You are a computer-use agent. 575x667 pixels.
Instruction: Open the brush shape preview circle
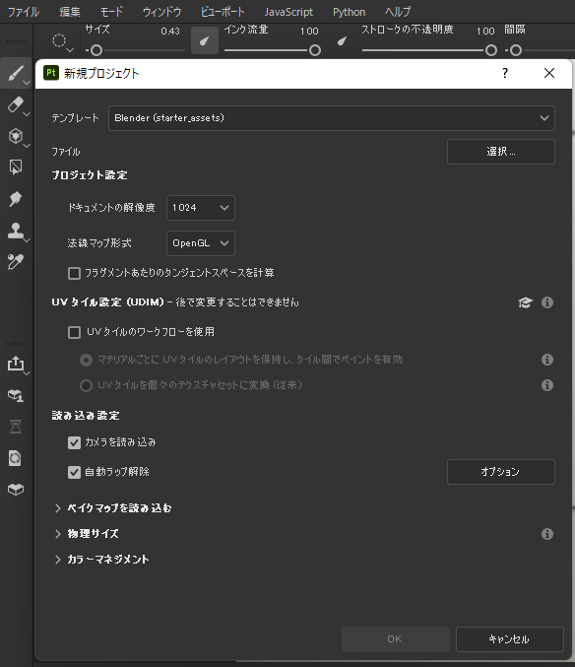[x=59, y=40]
